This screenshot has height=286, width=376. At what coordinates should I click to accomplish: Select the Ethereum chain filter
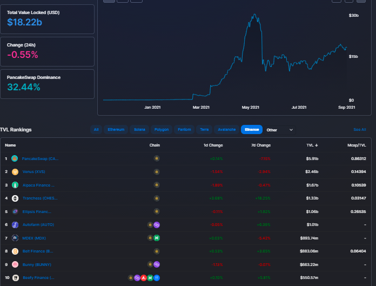(x=116, y=130)
